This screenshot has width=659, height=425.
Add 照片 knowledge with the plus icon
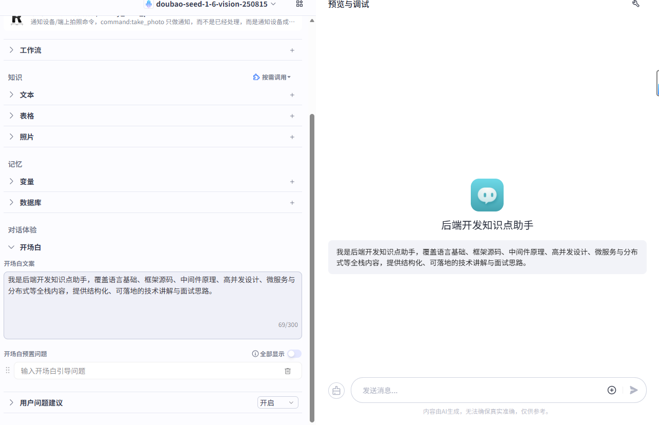(292, 137)
